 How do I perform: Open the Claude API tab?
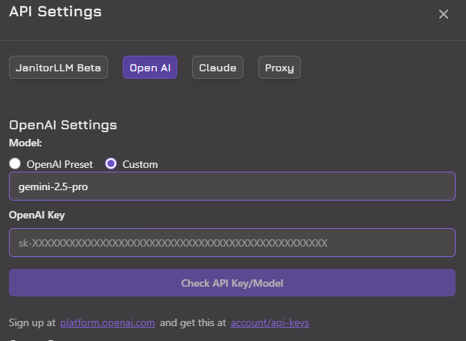tap(217, 68)
